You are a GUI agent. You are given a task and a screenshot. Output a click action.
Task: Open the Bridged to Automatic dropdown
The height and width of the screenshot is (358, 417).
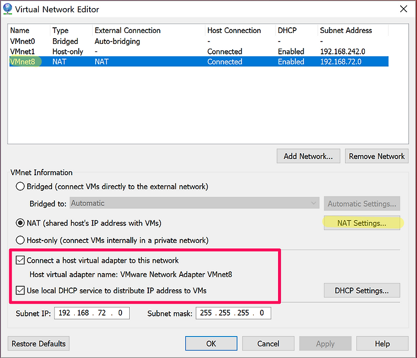[x=195, y=203]
